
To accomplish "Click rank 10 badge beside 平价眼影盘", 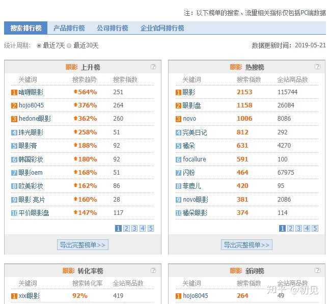I will pos(14,213).
